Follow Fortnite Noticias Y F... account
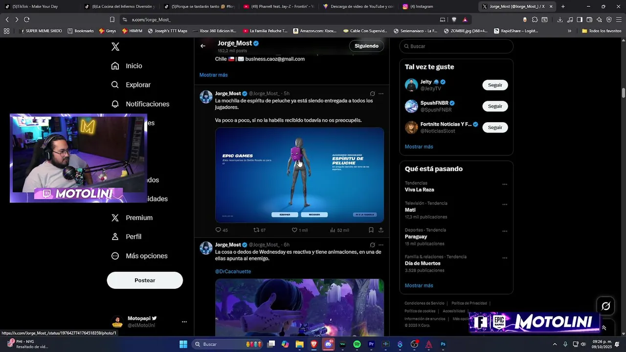 (495, 127)
